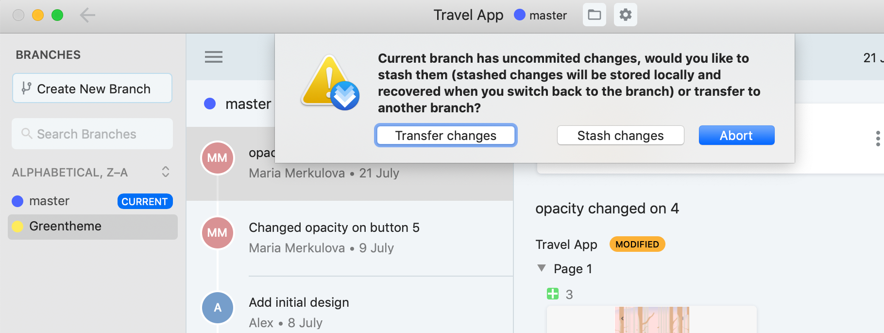Click the back arrow in title bar

(87, 15)
